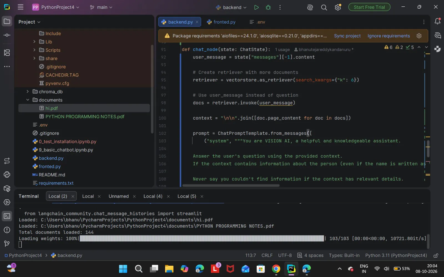Screen dimensions: 444x277
Task: Expand the chroma_db folder
Action: coord(27,91)
